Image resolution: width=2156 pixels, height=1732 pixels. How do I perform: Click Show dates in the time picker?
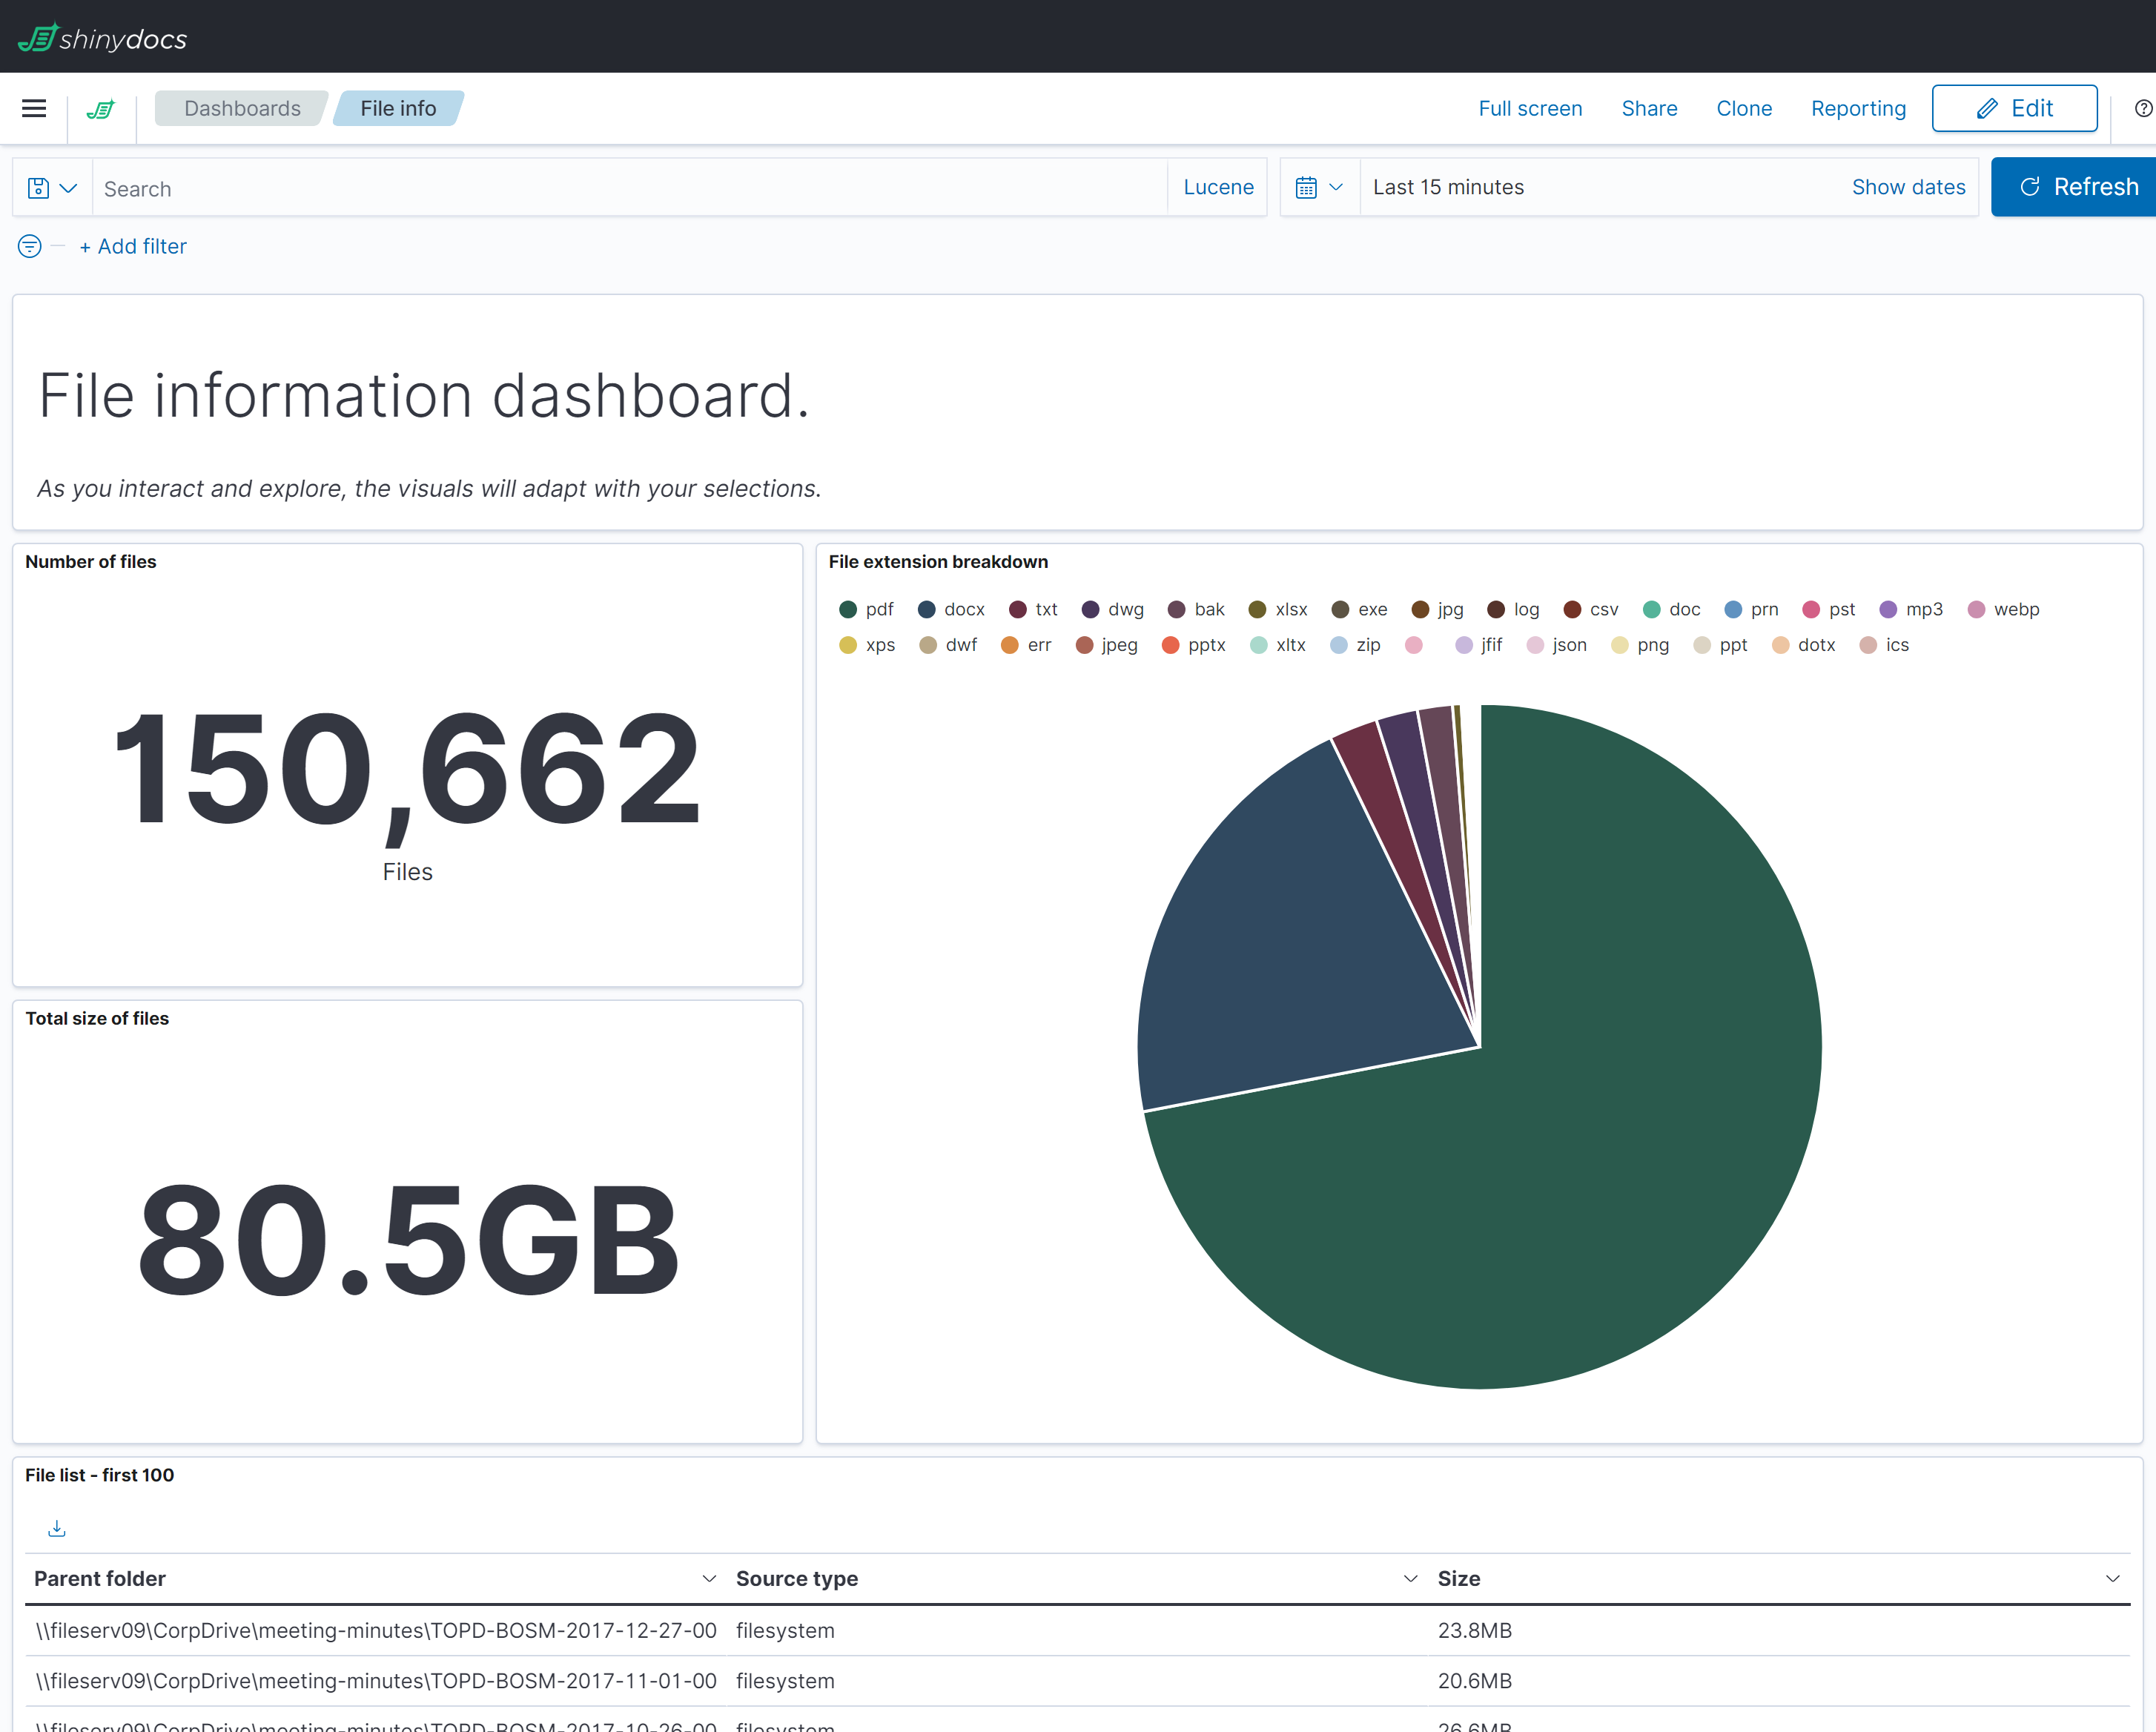(x=1908, y=186)
